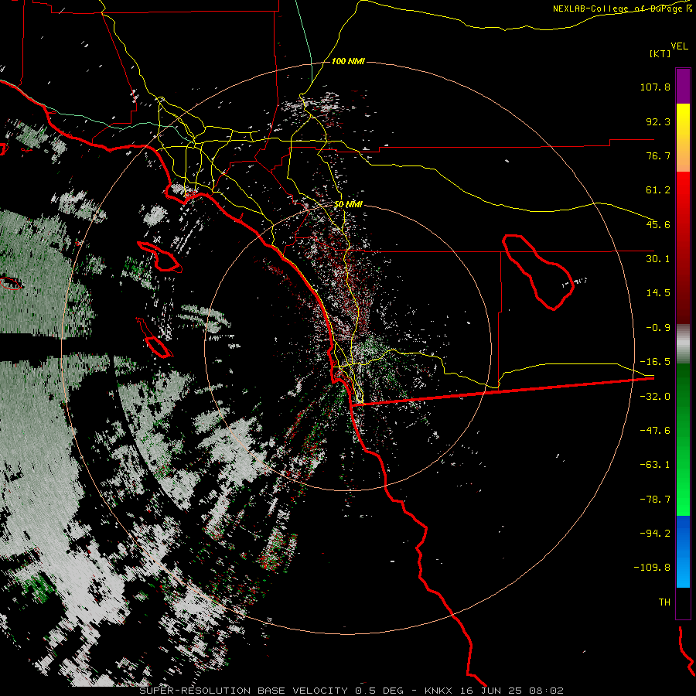The height and width of the screenshot is (696, 696).
Task: Click the SUPER-RESOLUTION BASE VELOCITY caption text
Action: (244, 691)
